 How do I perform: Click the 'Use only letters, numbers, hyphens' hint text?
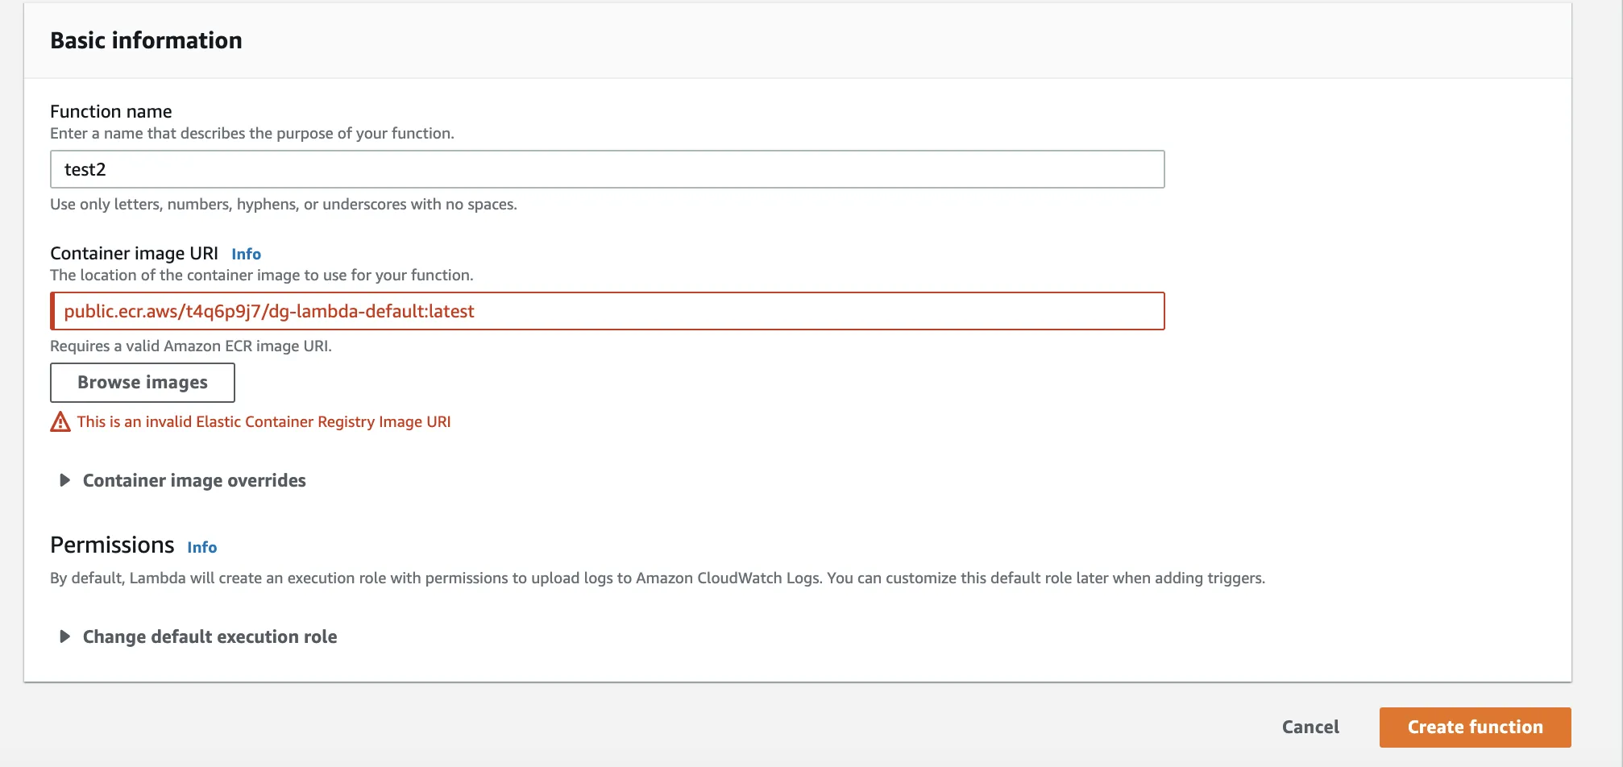point(284,204)
